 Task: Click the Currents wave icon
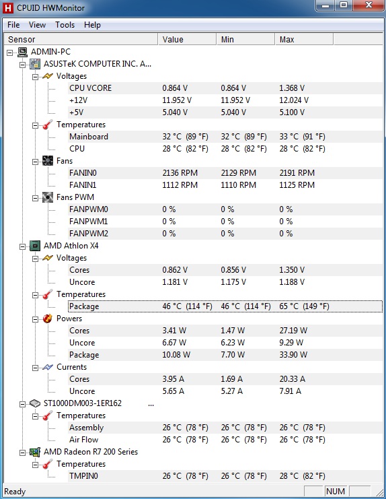[48, 367]
